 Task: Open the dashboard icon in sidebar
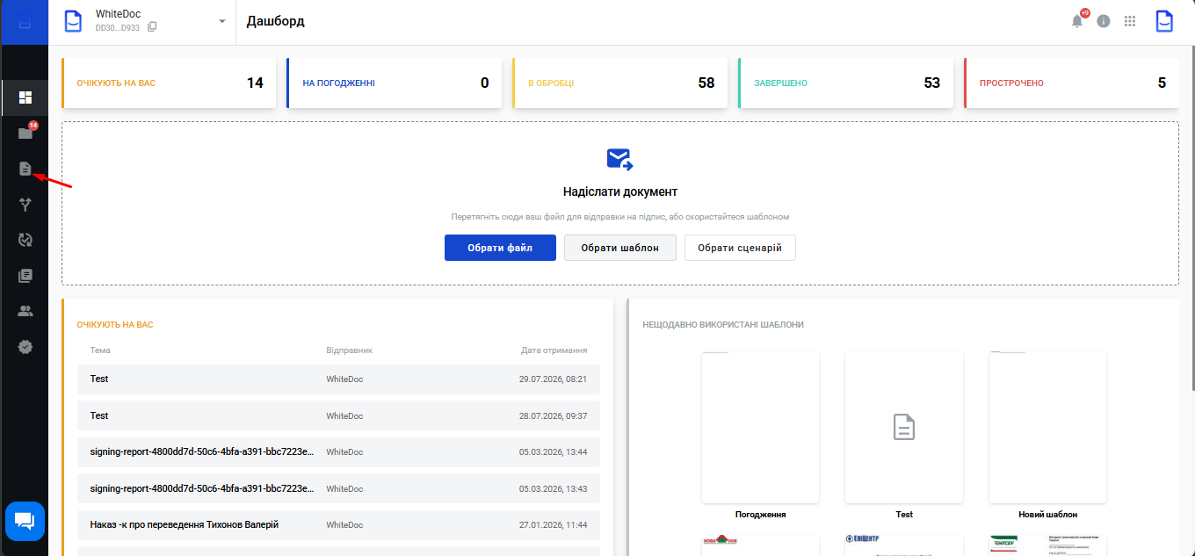click(25, 97)
